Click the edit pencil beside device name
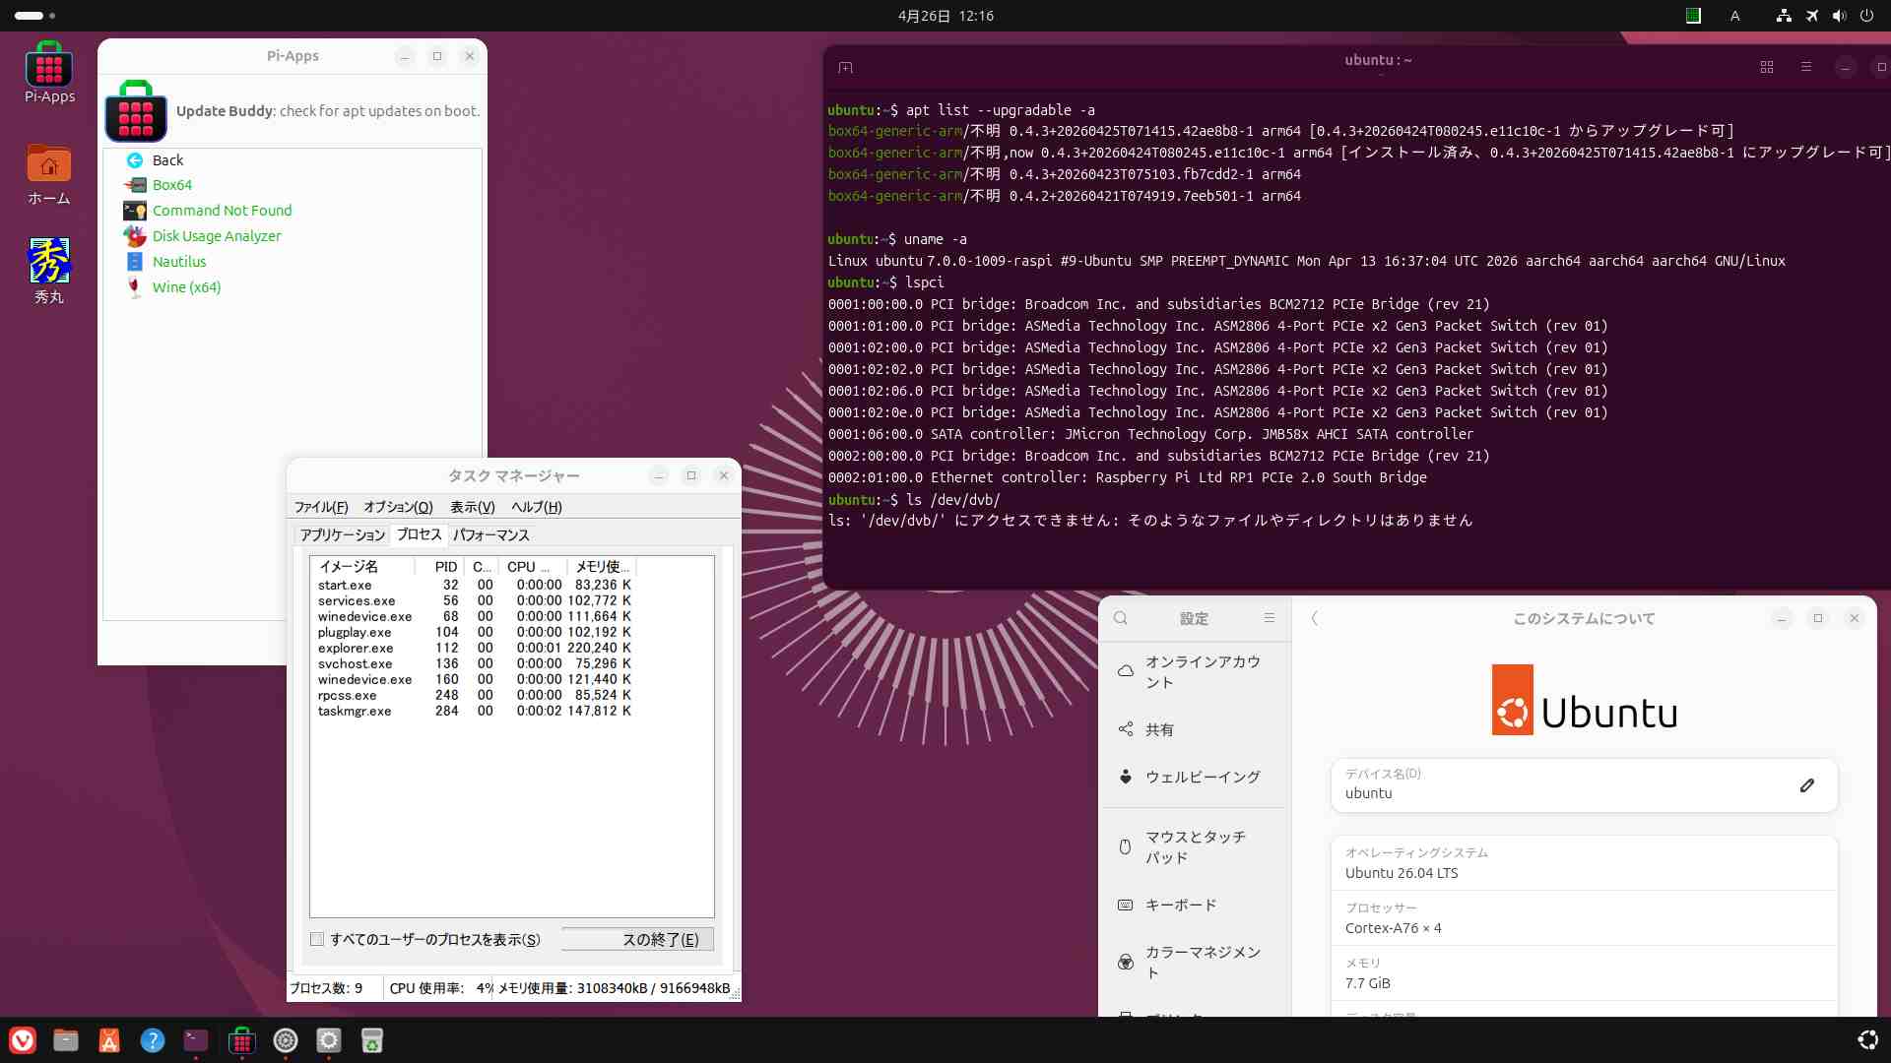This screenshot has width=1891, height=1063. [1806, 785]
